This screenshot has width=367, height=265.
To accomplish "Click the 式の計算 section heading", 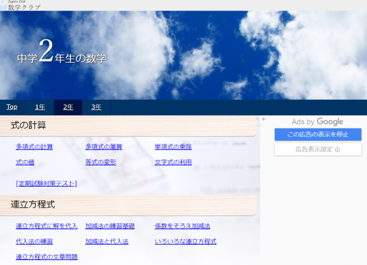I will click(x=28, y=125).
